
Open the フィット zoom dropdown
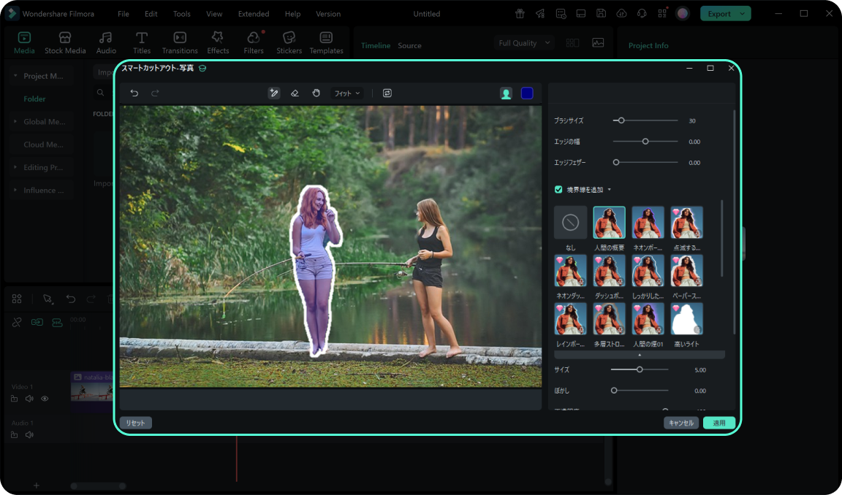point(347,93)
